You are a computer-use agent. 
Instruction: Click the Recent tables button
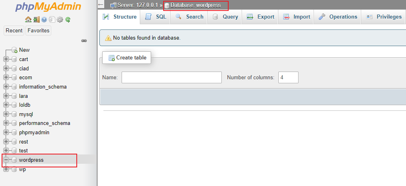coord(14,31)
